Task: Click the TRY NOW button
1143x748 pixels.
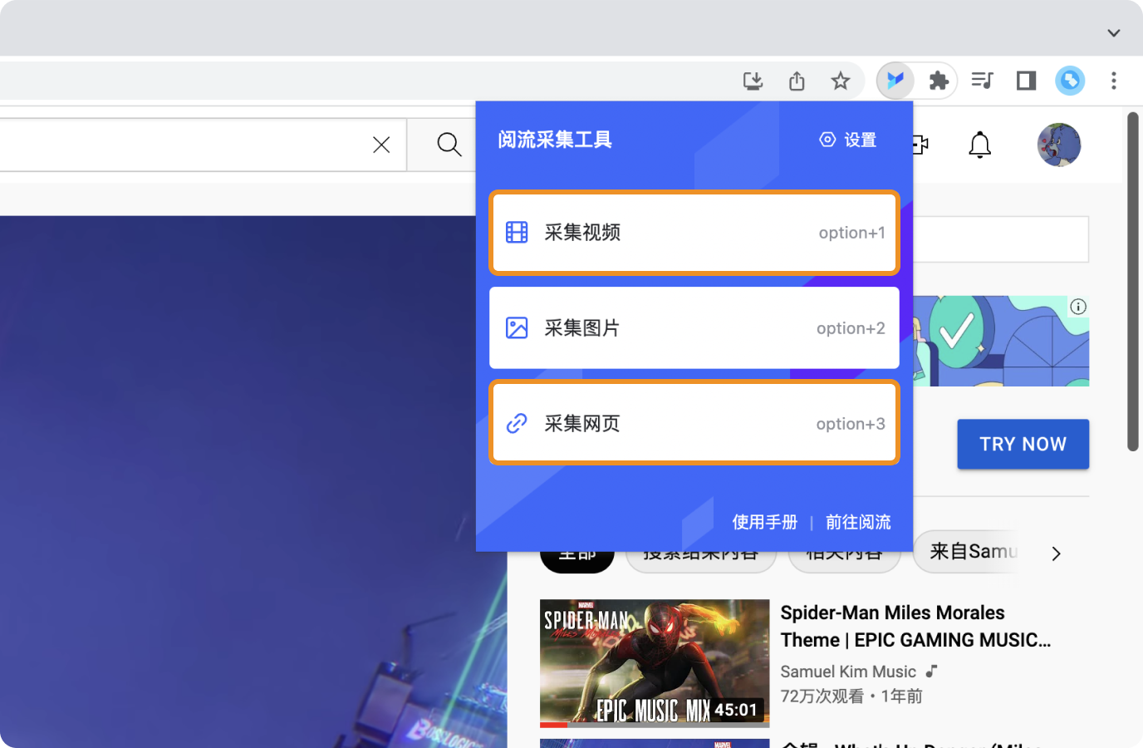Action: (x=1023, y=444)
